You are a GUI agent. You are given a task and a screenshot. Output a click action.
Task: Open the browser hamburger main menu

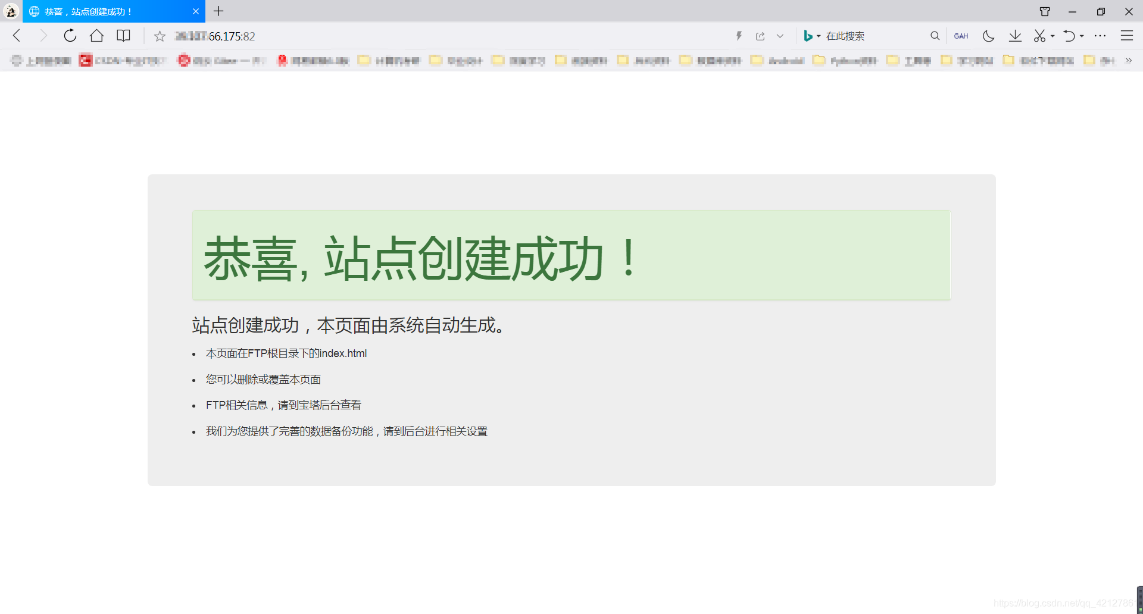pos(1127,36)
